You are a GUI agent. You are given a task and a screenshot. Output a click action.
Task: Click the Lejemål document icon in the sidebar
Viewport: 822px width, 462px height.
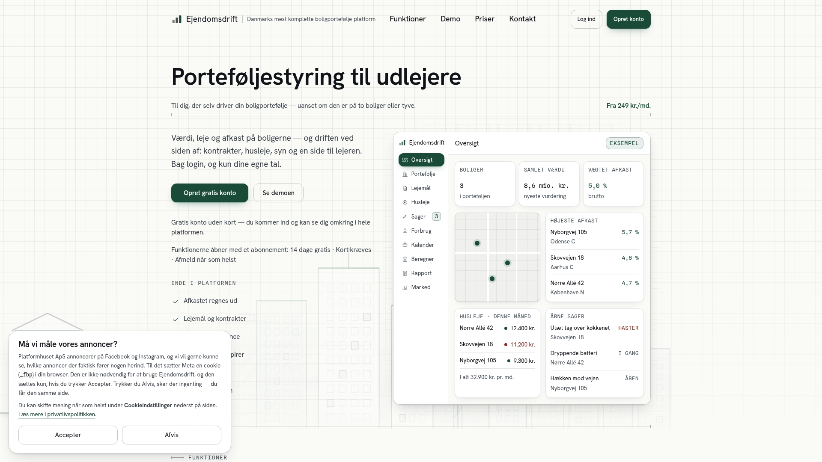(x=405, y=188)
